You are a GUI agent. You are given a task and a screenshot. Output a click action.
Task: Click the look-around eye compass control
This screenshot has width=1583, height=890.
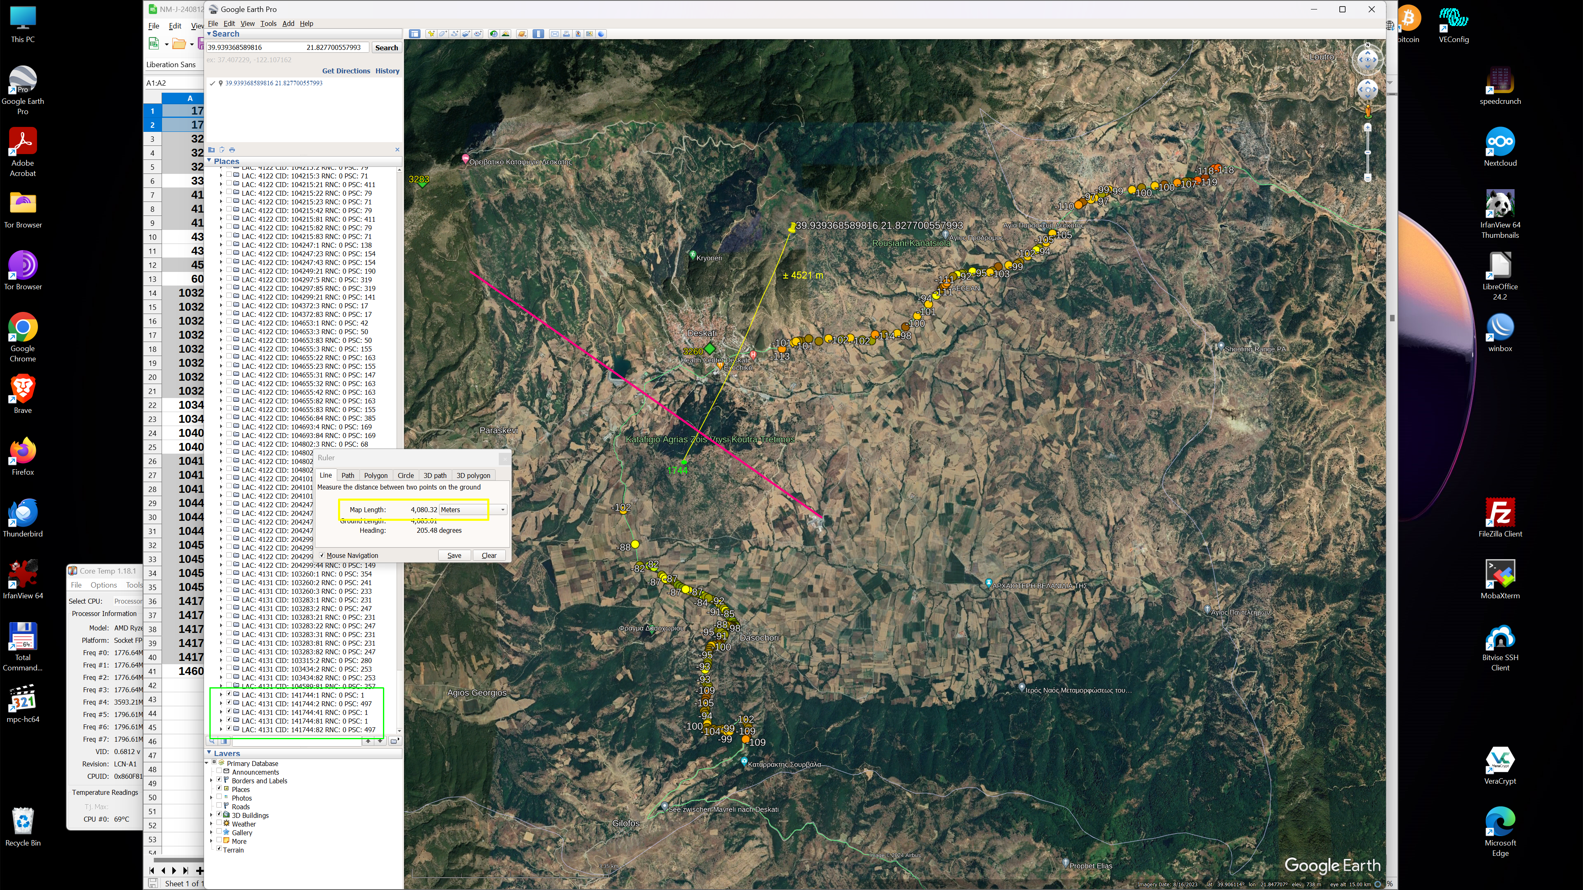[x=1367, y=60]
